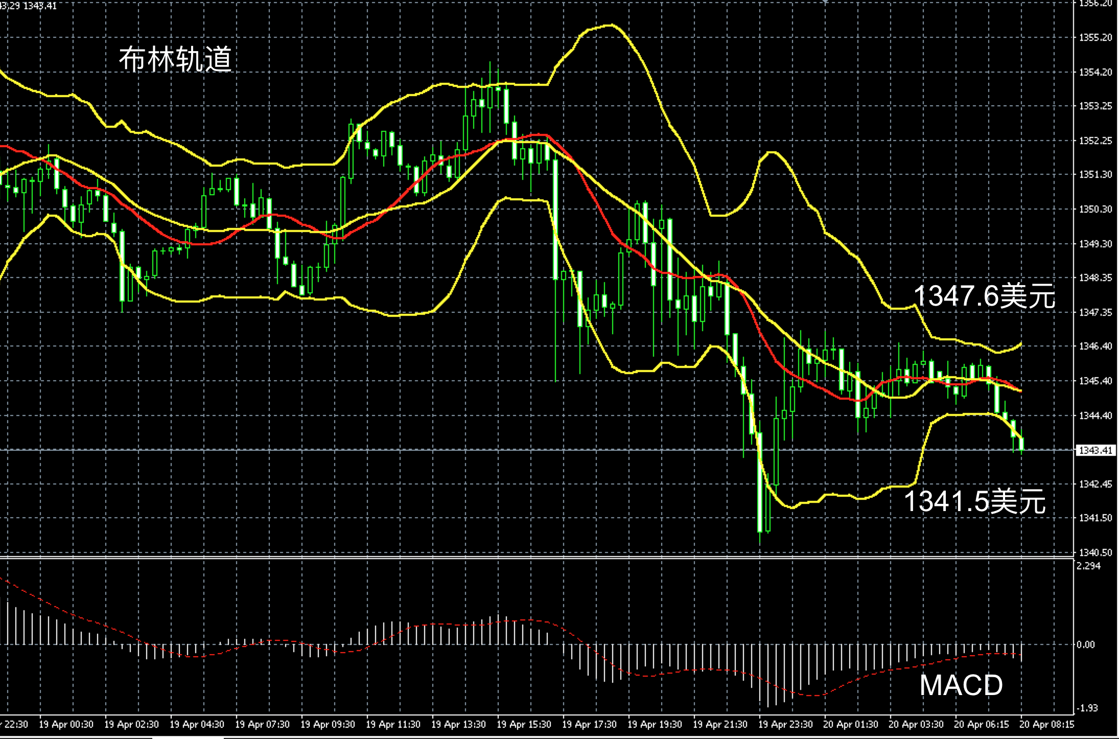The width and height of the screenshot is (1119, 739).
Task: Click the current price tag 1343.41
Action: [1095, 450]
